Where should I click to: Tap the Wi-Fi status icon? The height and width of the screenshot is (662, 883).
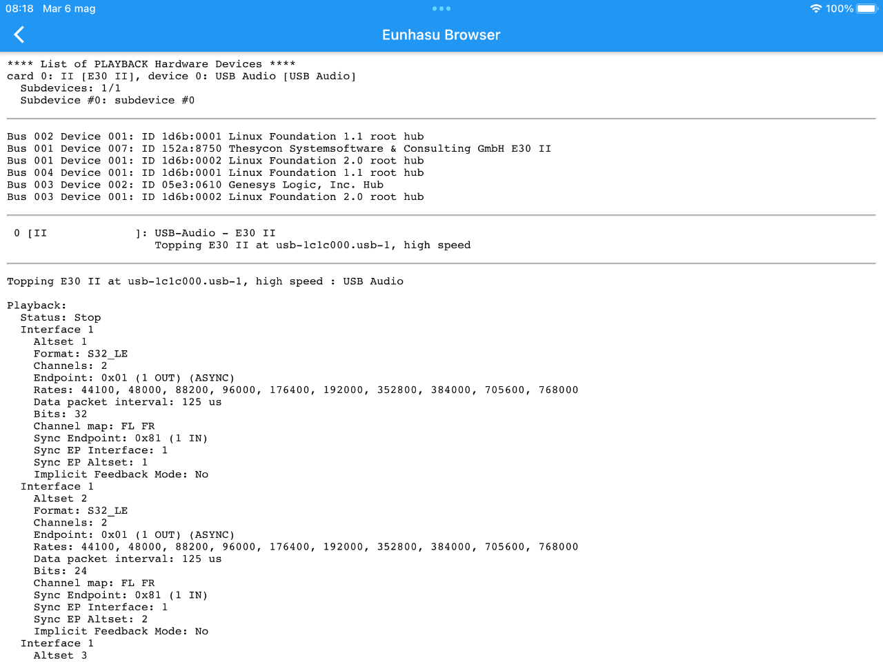816,9
